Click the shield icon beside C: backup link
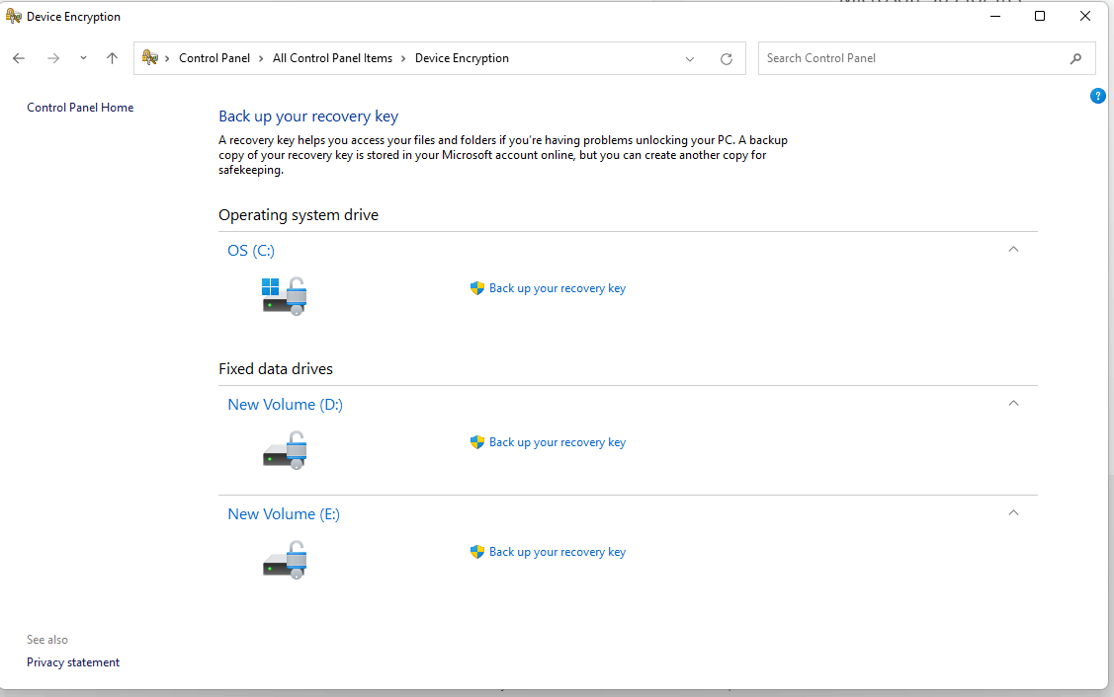Screen dimensions: 1114x697 [477, 288]
